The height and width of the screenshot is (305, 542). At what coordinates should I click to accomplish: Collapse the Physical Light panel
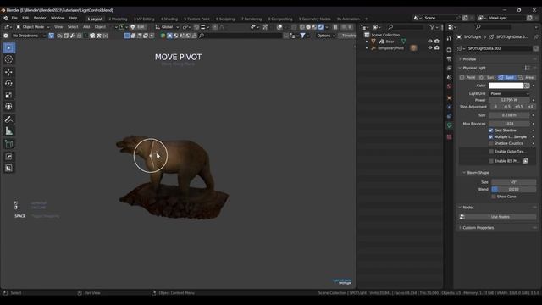click(474, 68)
